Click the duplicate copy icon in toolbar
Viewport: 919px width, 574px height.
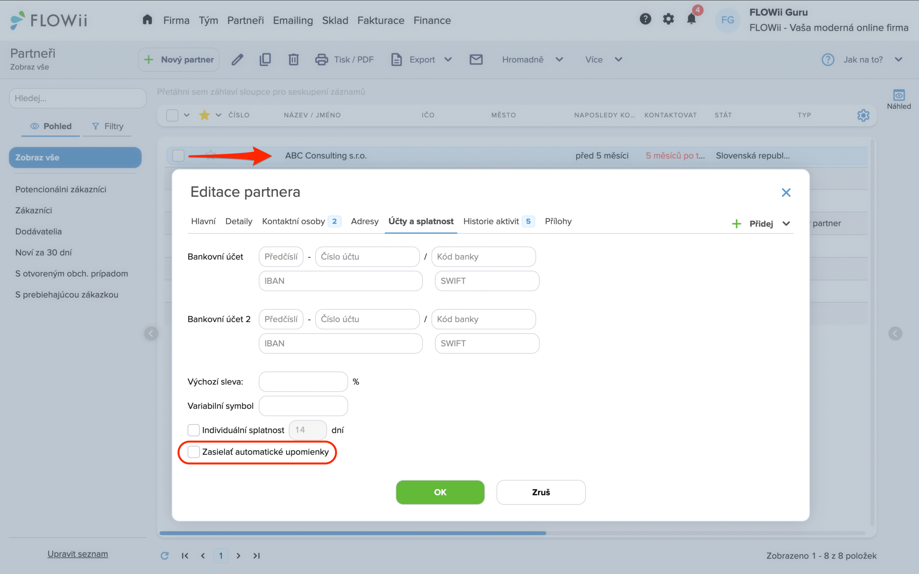265,60
